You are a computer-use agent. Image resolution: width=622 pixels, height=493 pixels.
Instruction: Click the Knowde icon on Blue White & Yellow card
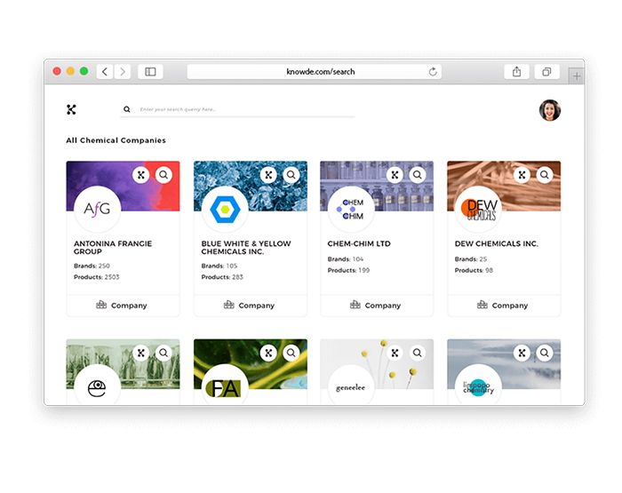pos(267,175)
